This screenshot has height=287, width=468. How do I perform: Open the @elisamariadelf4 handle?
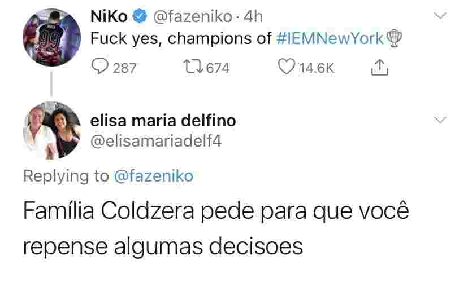click(x=156, y=141)
